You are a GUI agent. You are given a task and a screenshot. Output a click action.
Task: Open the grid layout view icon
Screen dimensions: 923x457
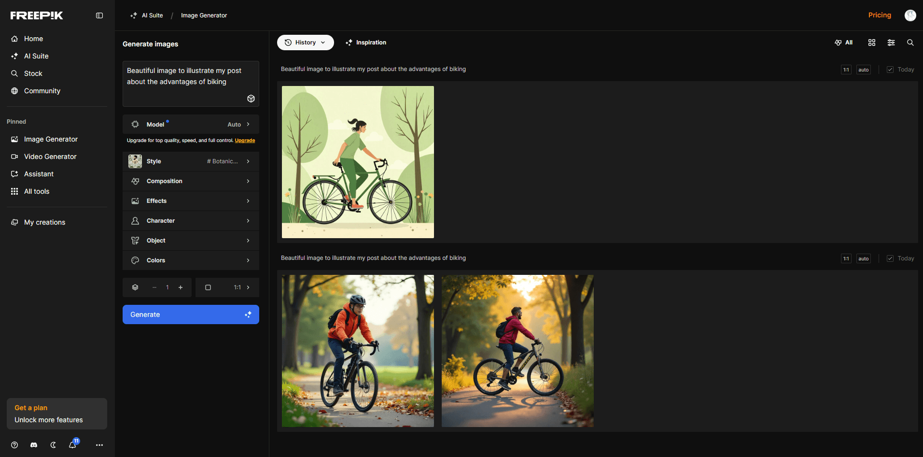coord(871,43)
